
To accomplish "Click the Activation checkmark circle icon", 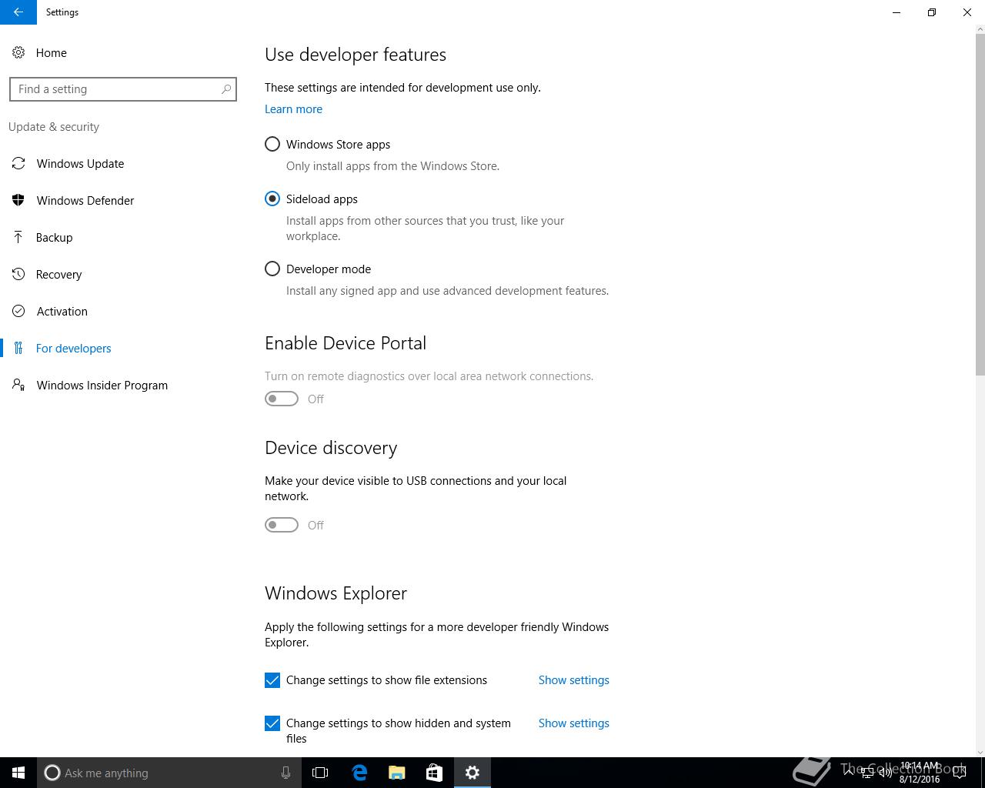I will (18, 311).
